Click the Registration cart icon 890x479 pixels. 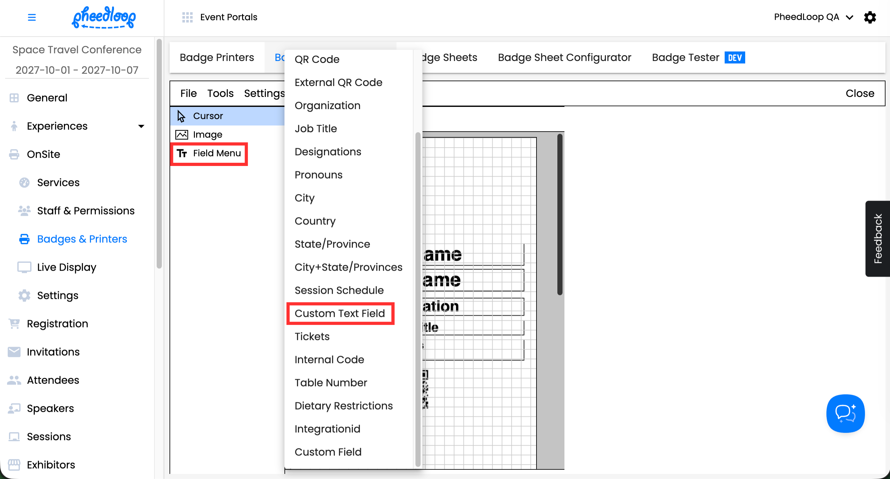pos(14,324)
